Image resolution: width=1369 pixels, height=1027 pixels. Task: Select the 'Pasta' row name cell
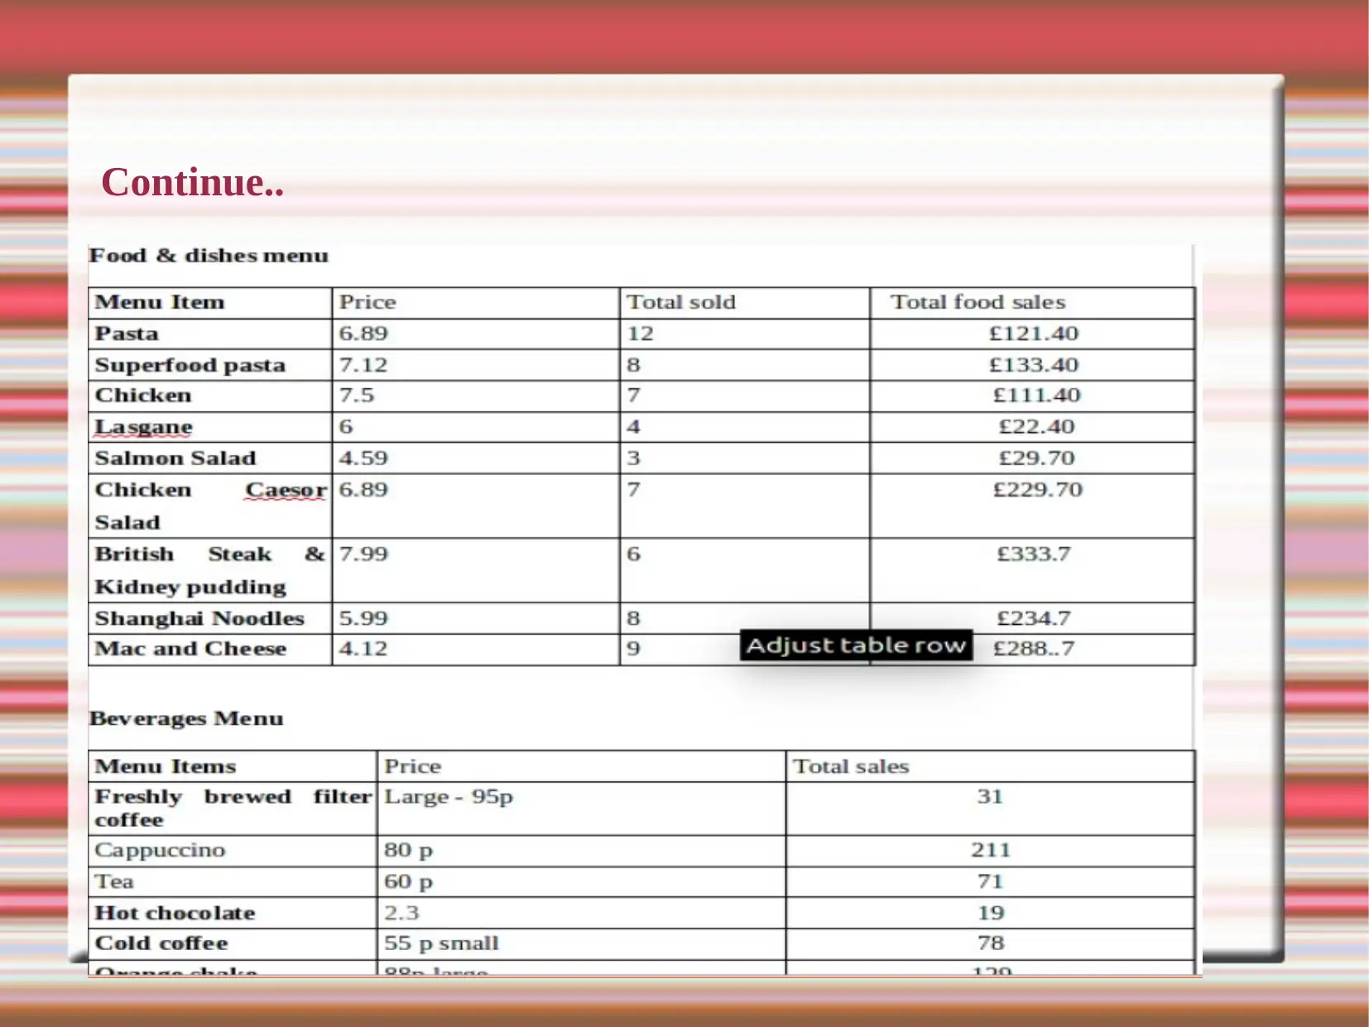tap(210, 334)
